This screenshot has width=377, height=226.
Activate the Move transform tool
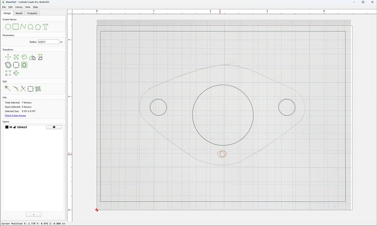click(x=8, y=57)
